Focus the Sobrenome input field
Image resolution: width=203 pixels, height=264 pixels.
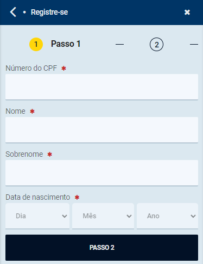(101, 173)
